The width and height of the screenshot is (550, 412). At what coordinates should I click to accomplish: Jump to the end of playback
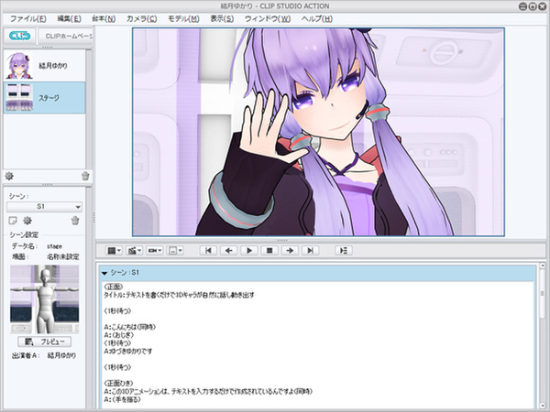pyautogui.click(x=310, y=251)
